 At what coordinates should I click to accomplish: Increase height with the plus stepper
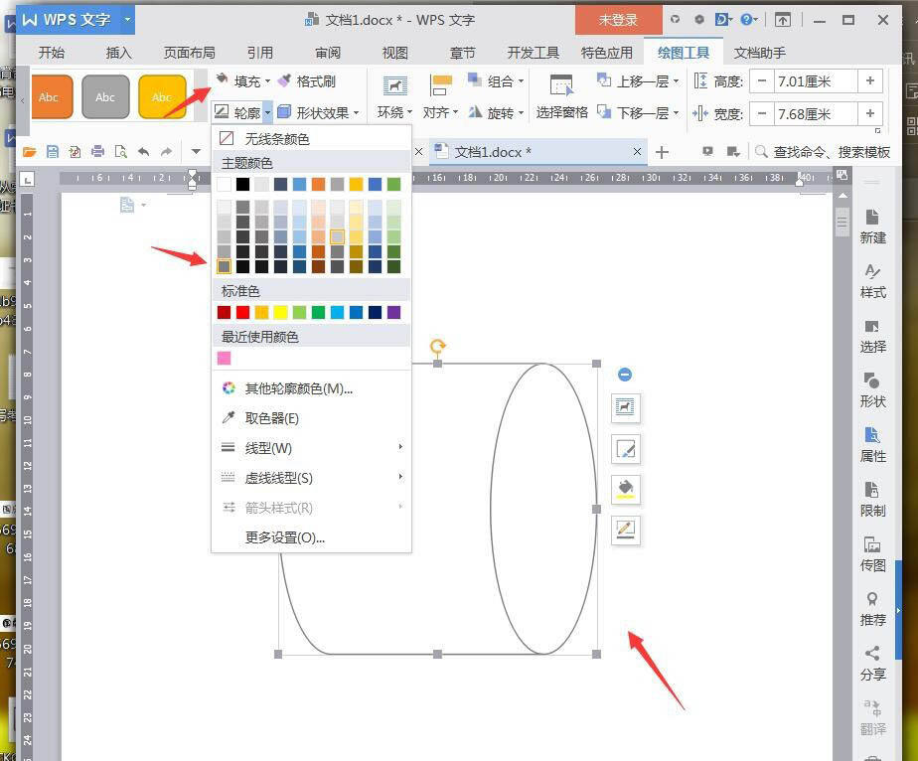[870, 80]
